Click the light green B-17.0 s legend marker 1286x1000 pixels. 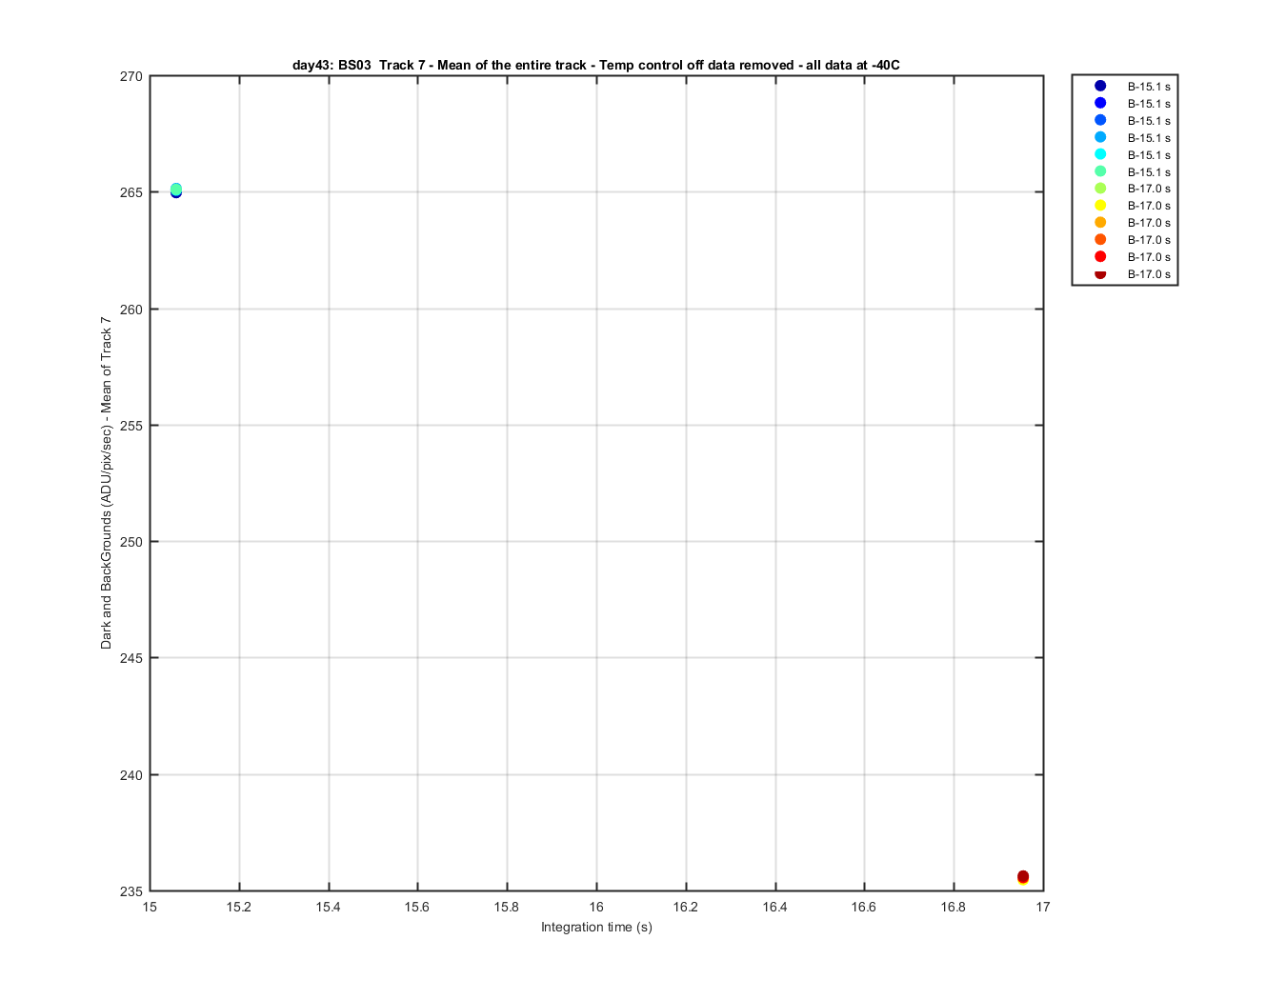click(1100, 189)
